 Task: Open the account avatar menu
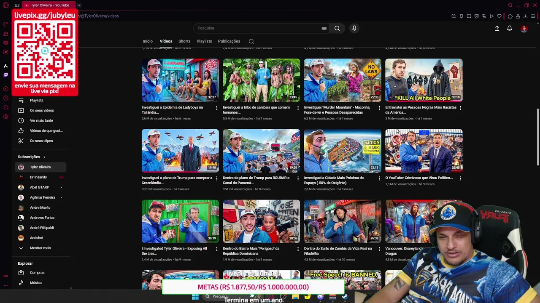pos(524,28)
